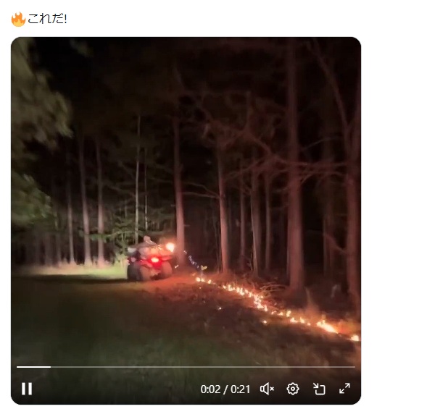Seek to the one-quarter mark of the timeline
Screen dimensions: 427x409
point(101,367)
